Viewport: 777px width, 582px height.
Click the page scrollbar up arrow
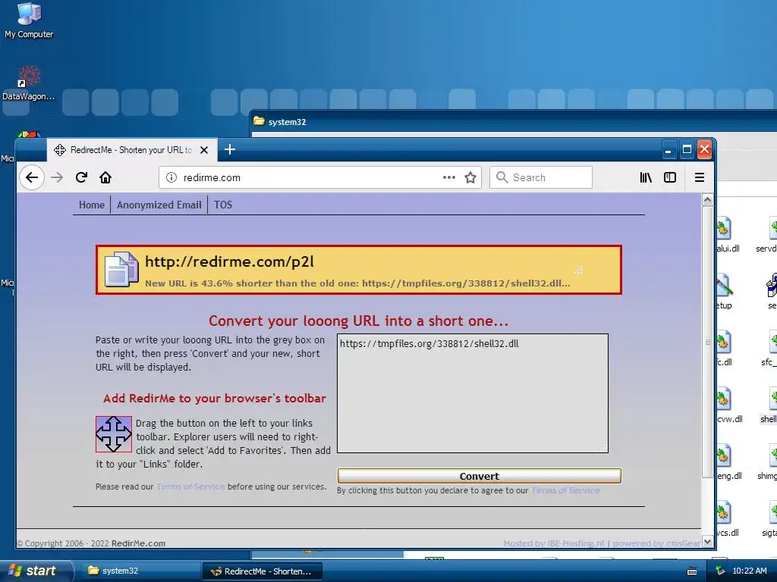click(x=708, y=200)
